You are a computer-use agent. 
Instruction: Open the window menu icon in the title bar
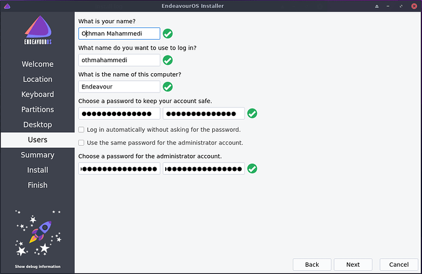pyautogui.click(x=7, y=5)
